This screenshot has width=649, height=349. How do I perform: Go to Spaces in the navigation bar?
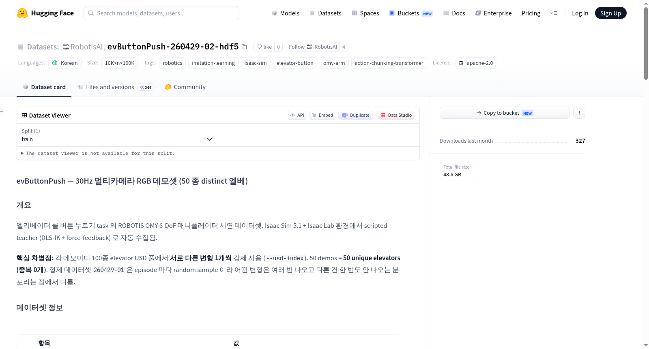click(365, 13)
